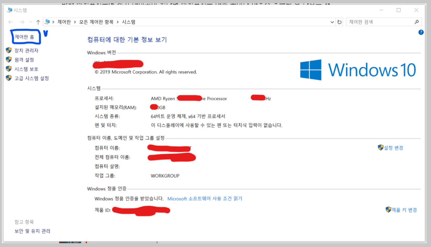Click the 설정 변경 link
Image resolution: width=431 pixels, height=247 pixels.
tap(393, 148)
